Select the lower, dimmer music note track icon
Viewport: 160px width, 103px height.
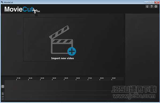coord(3,99)
